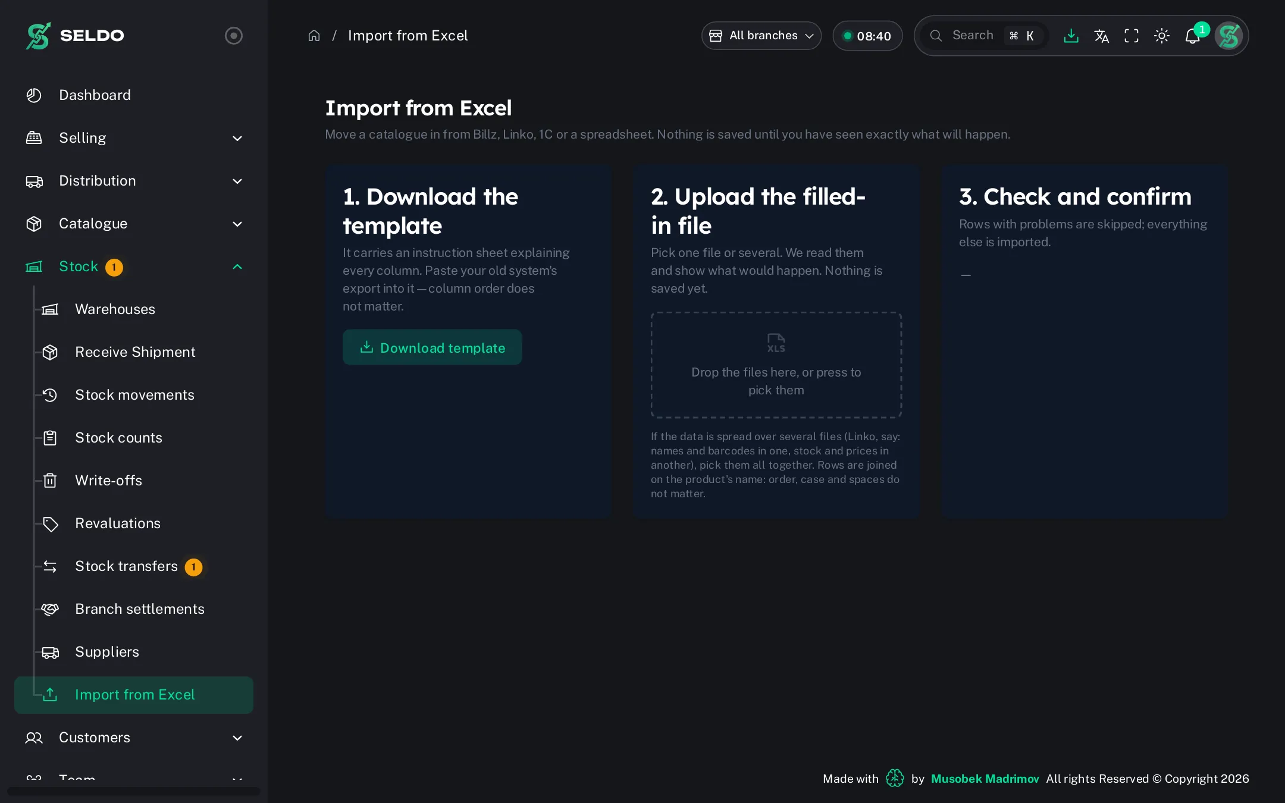Open the Stock menu label
The width and height of the screenshot is (1285, 803).
79,266
